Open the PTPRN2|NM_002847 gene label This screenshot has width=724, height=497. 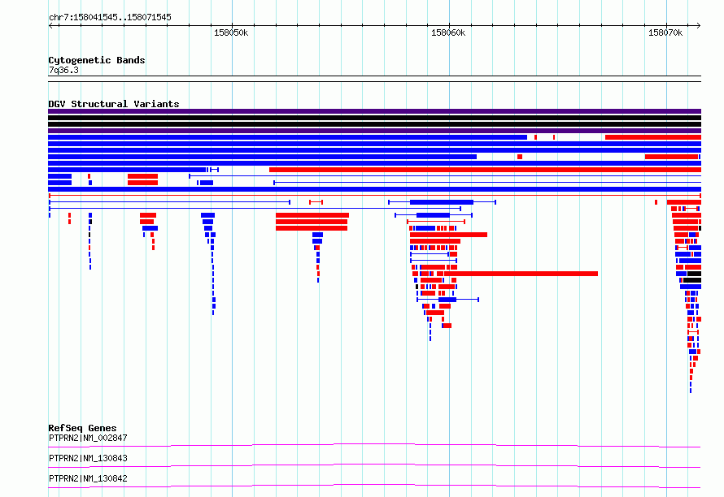coord(88,438)
